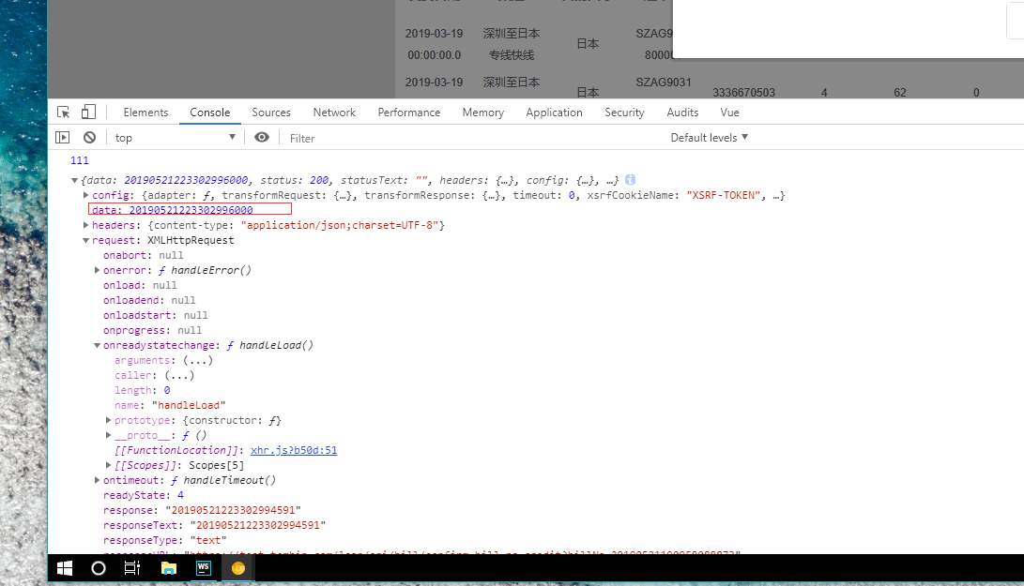
Task: Open the JavaScript context dropdown showing top
Action: (174, 137)
